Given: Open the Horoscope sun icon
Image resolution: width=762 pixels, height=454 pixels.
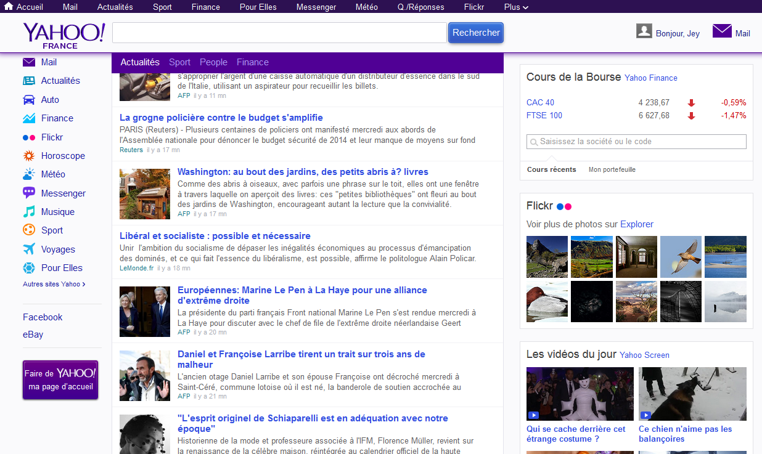Looking at the screenshot, I should click(29, 156).
